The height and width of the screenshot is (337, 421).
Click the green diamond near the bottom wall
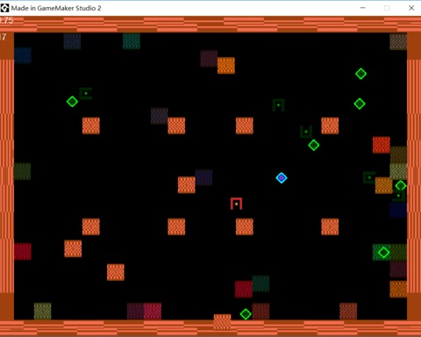coord(246,314)
